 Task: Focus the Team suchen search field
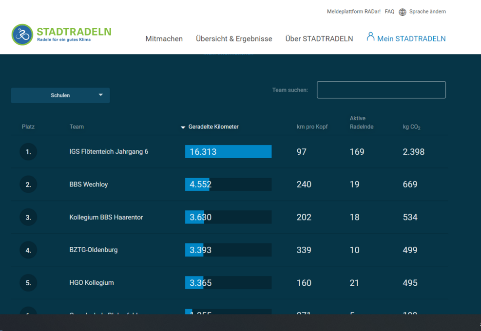381,90
